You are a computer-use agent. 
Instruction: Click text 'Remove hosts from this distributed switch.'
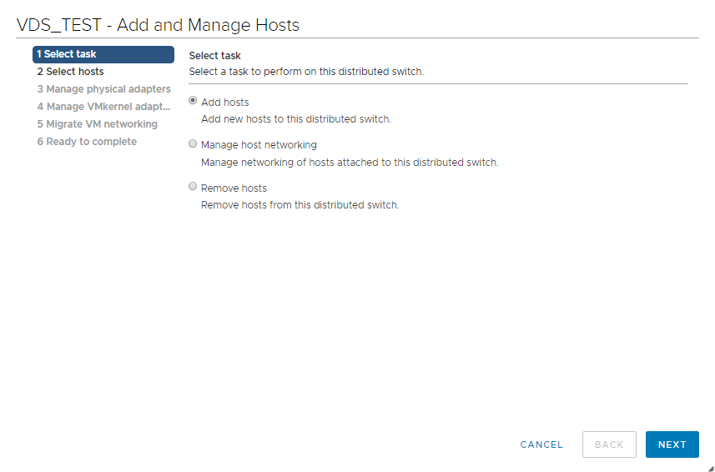tap(300, 205)
